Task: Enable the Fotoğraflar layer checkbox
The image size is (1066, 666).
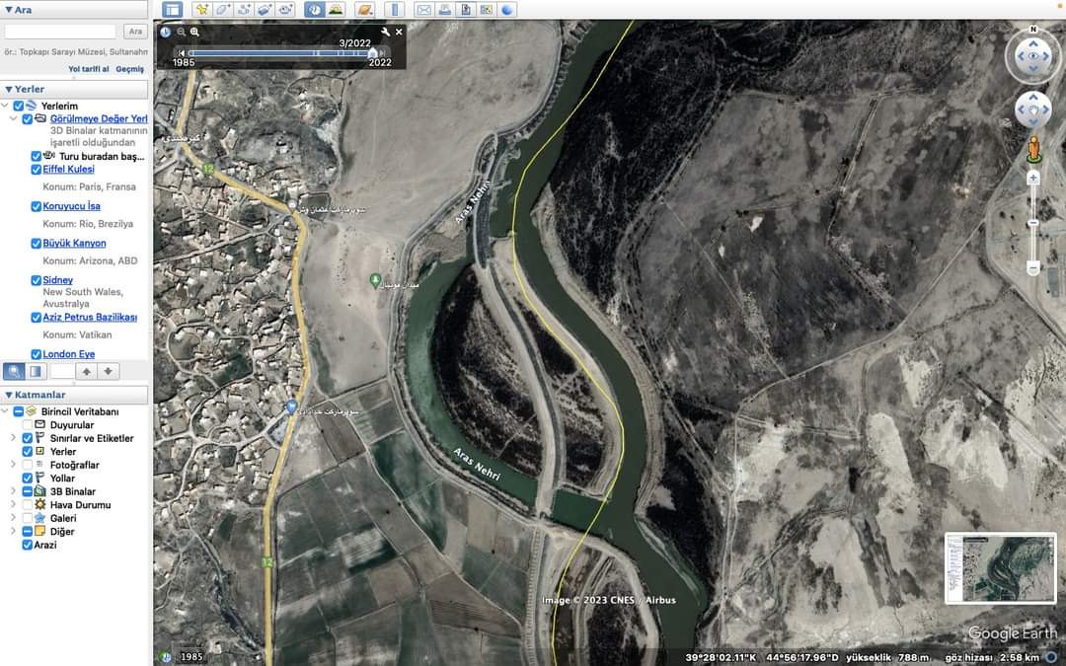Action: pyautogui.click(x=27, y=465)
